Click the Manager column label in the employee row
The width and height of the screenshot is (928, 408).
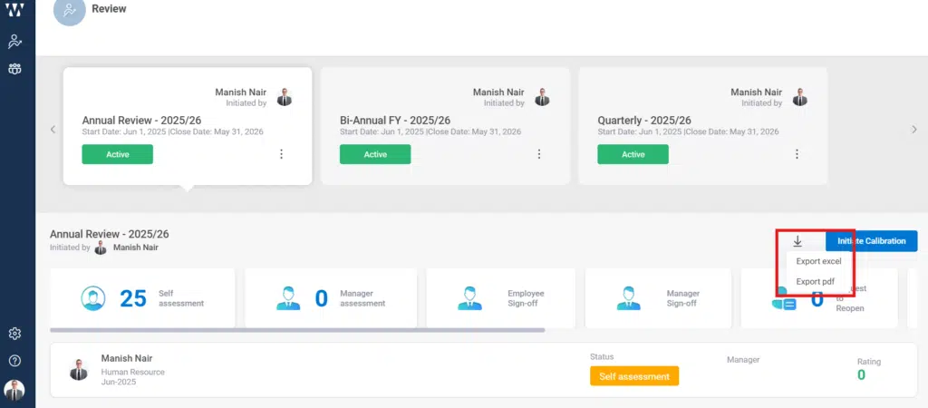coord(743,359)
